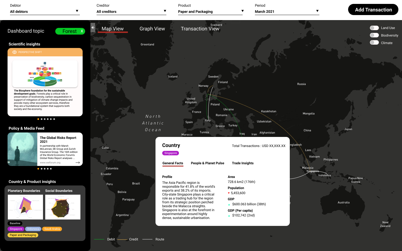Screen dimensions: 402x251
Task: Click the red down arrow beside Population
Action: (229, 193)
